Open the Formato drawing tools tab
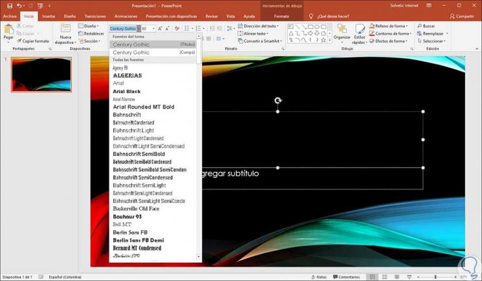 [x=281, y=16]
